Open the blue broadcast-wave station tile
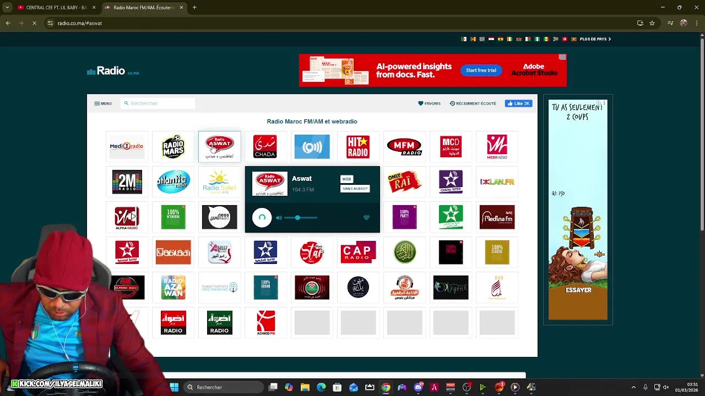Screen dimensions: 705x396 coord(312,147)
